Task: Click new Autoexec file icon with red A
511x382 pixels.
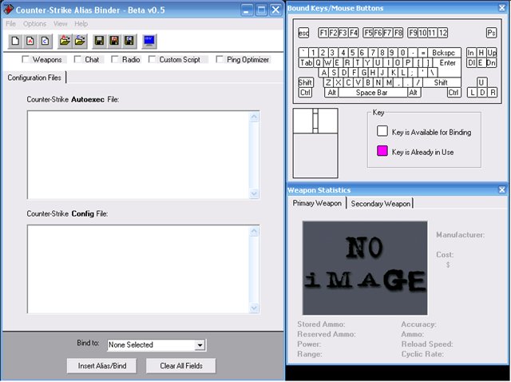Action: click(30, 41)
